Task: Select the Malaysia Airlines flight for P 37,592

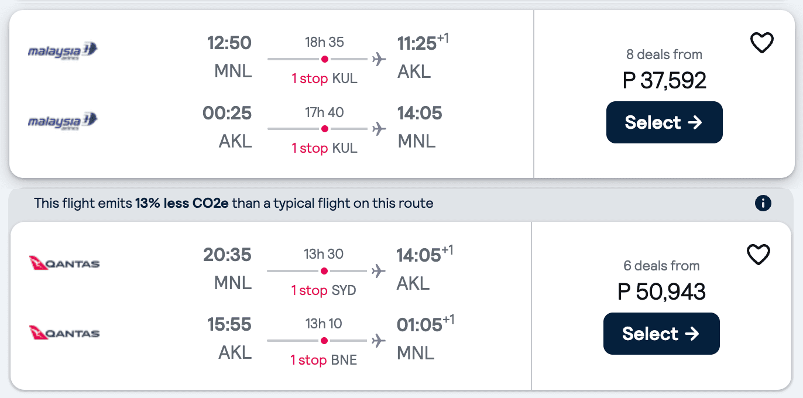Action: pos(664,122)
